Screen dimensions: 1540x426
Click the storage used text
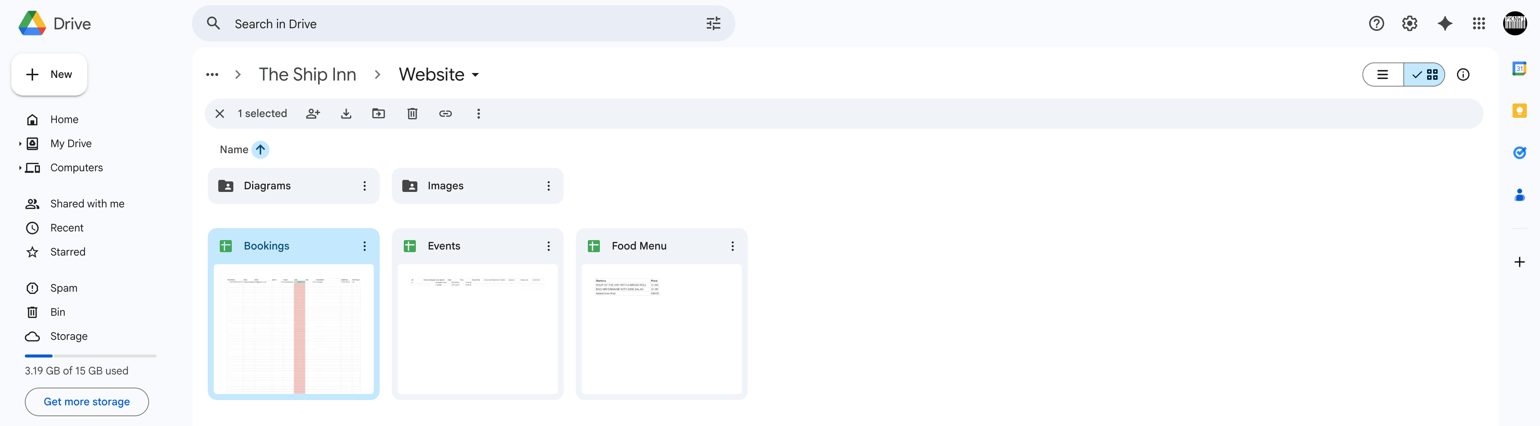76,371
